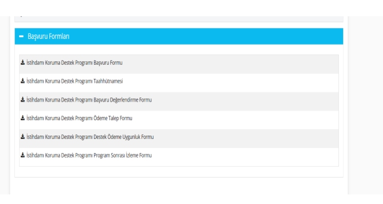Download icon for Ödeme Talep Formu
383x204 pixels.
pyautogui.click(x=23, y=118)
